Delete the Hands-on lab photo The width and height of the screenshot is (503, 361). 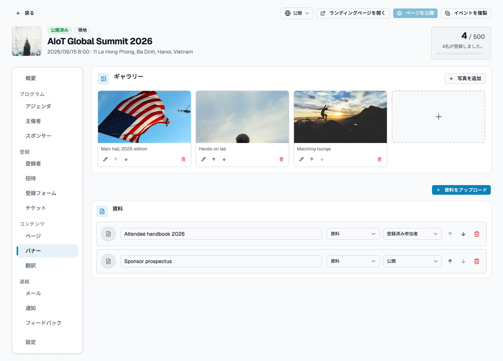click(x=281, y=159)
